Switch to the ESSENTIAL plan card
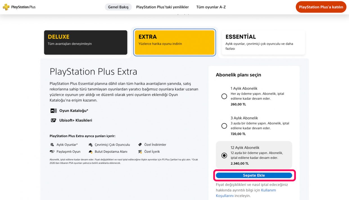 coord(263,42)
